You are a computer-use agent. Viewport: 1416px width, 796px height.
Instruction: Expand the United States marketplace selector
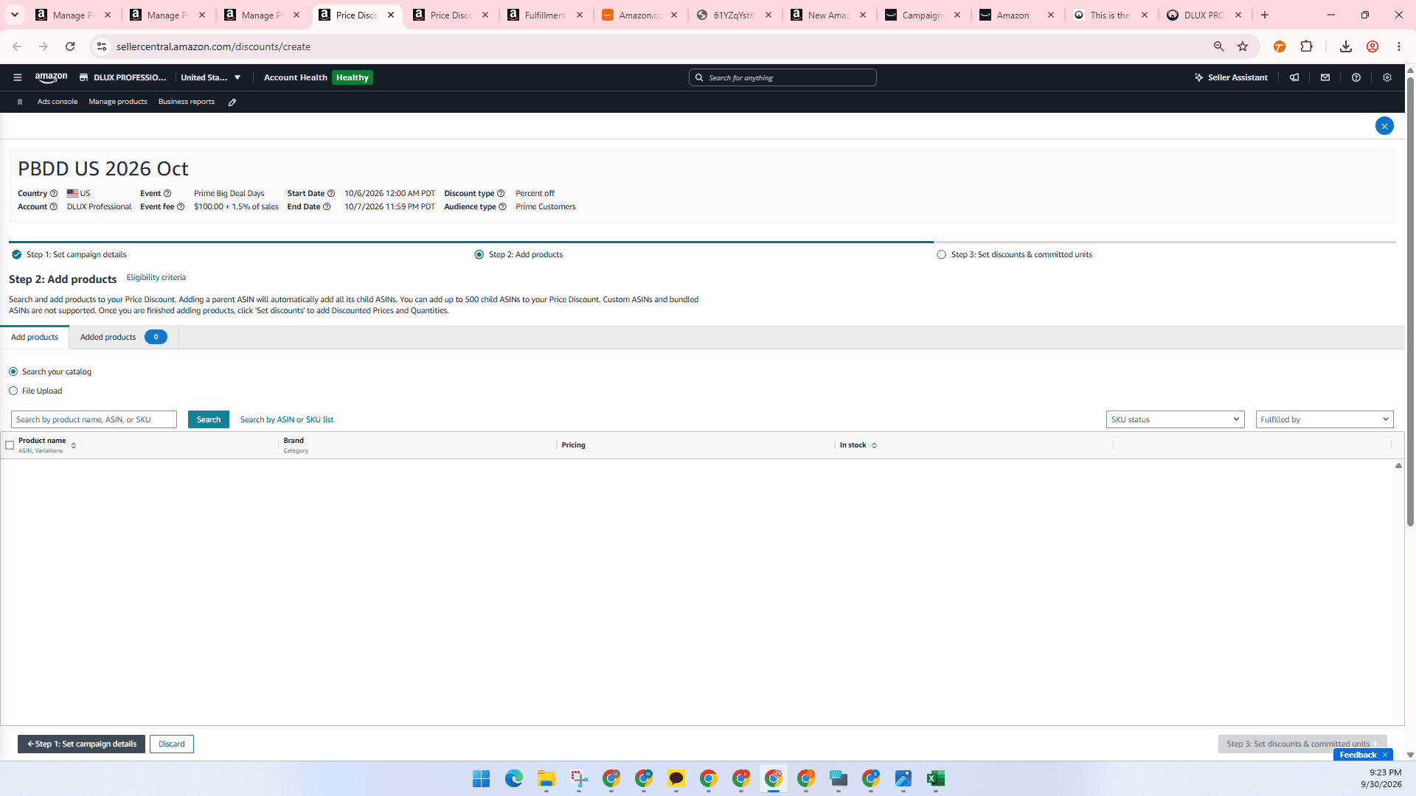pos(211,77)
